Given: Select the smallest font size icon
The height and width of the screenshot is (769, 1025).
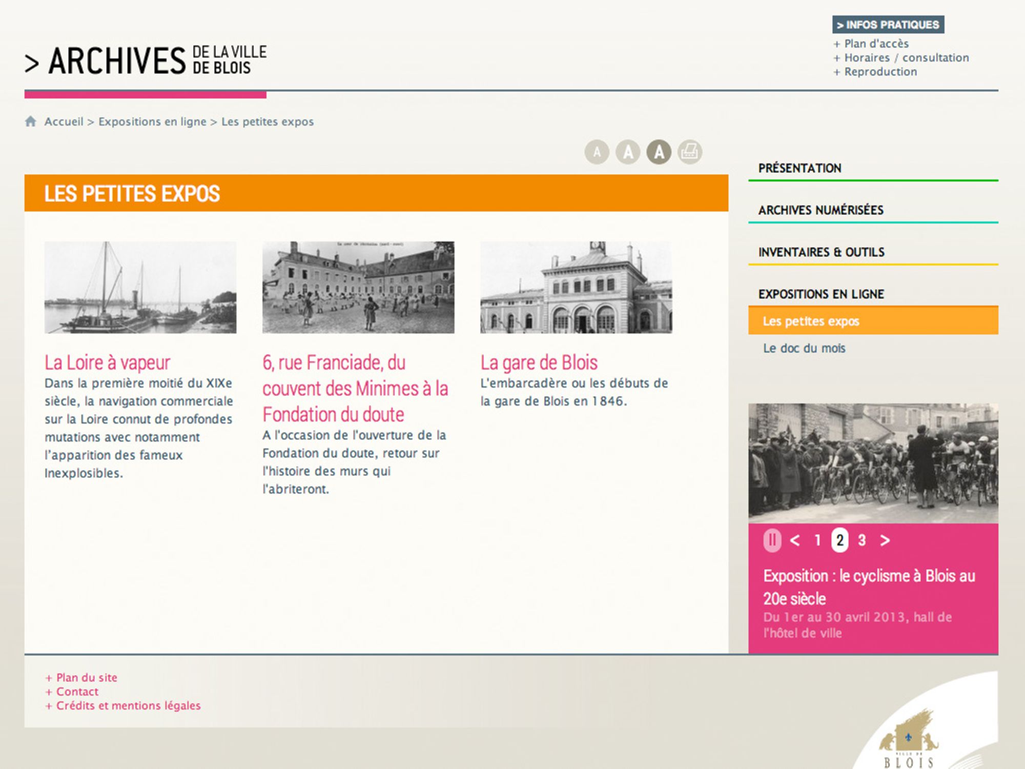Looking at the screenshot, I should point(597,152).
